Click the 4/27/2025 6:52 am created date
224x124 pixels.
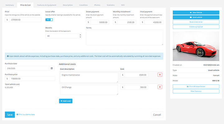click(x=211, y=65)
